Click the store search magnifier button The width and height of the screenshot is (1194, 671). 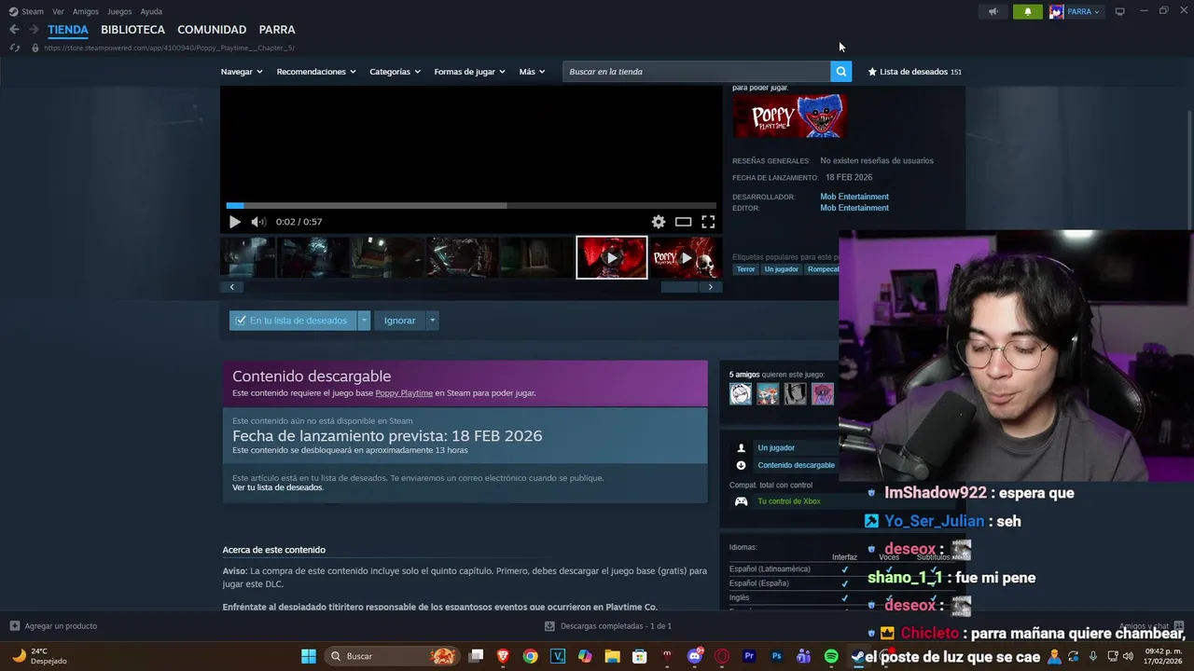tap(840, 72)
